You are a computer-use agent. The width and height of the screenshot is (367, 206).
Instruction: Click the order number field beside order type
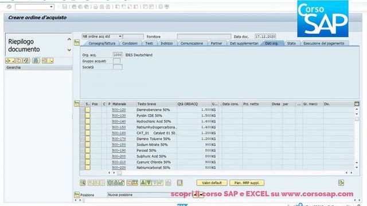pyautogui.click(x=133, y=37)
